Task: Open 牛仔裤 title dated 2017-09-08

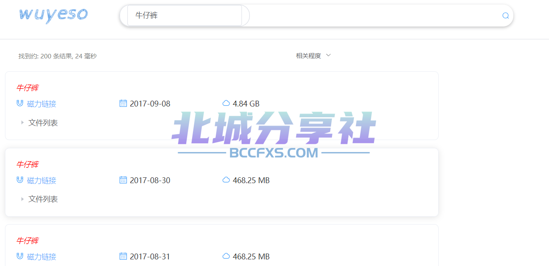Action: [27, 88]
